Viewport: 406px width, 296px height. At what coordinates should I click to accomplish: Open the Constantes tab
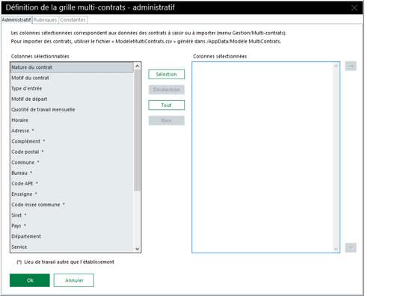[x=73, y=20]
